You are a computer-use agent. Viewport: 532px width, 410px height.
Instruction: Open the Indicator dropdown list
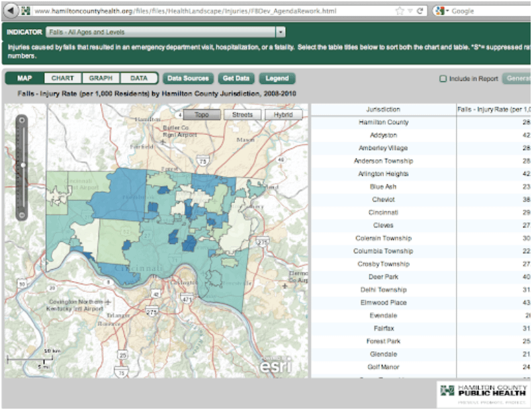pos(281,32)
